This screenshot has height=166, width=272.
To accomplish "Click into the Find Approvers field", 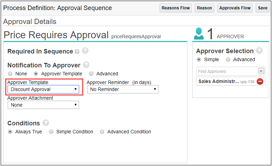I will pyautogui.click(x=226, y=71).
